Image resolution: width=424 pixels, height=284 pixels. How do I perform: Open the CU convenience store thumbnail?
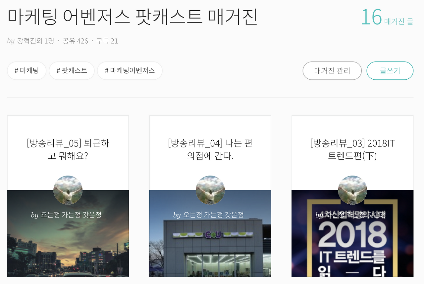pyautogui.click(x=210, y=245)
